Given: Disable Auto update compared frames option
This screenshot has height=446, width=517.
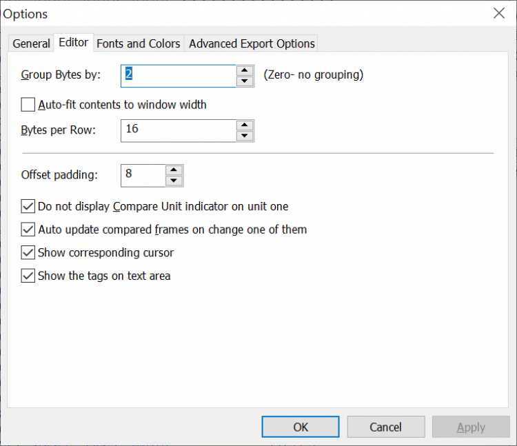Looking at the screenshot, I should click(x=28, y=230).
